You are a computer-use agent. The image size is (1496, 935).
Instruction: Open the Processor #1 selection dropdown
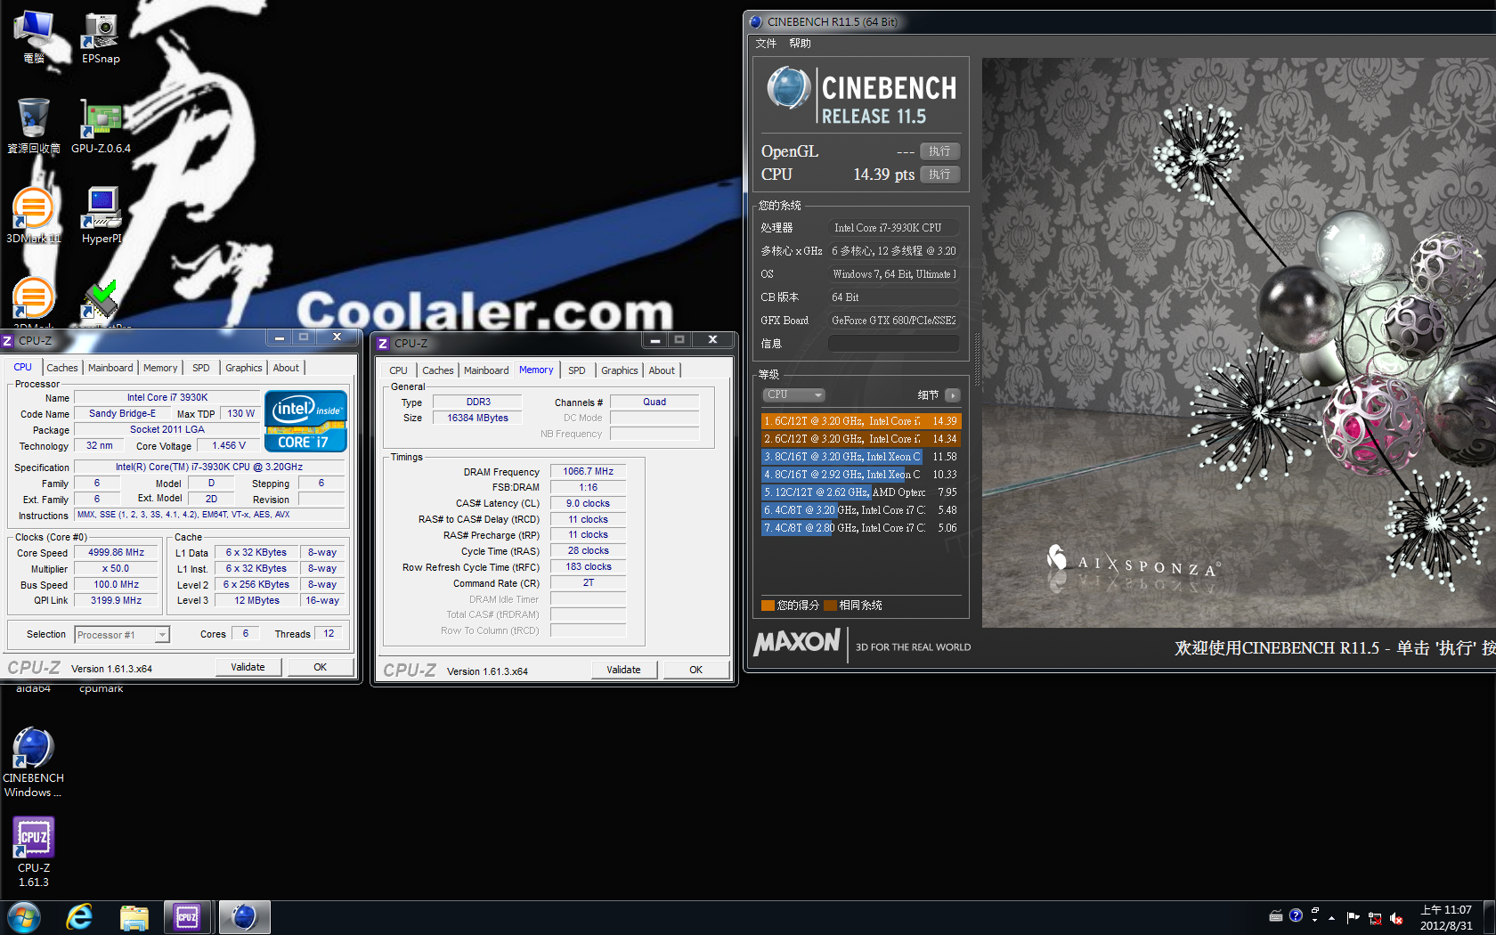[x=122, y=635]
